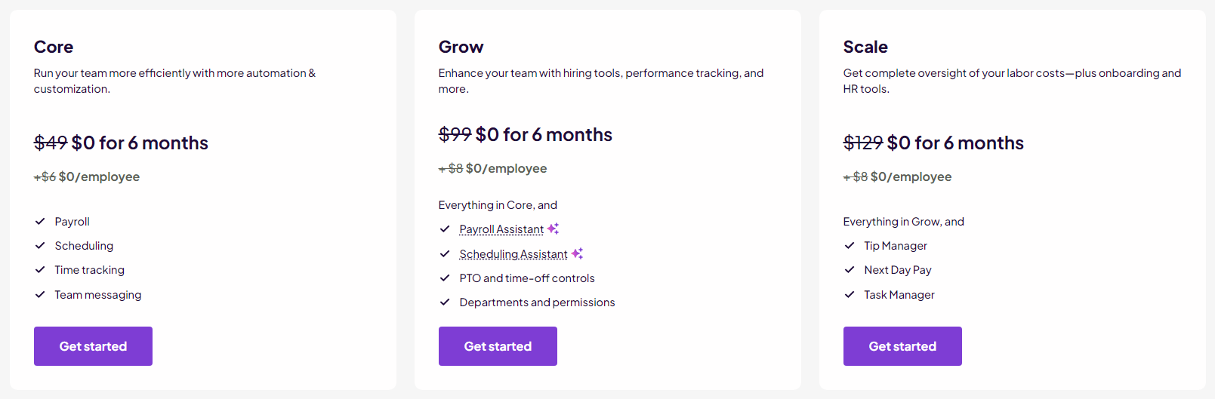Click the checkmark beside Next Day Pay
This screenshot has height=399, width=1215.
[850, 270]
